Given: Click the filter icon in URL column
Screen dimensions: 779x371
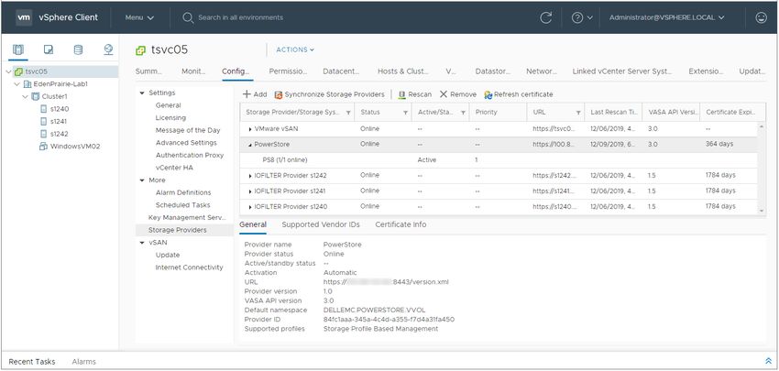Looking at the screenshot, I should coord(578,113).
